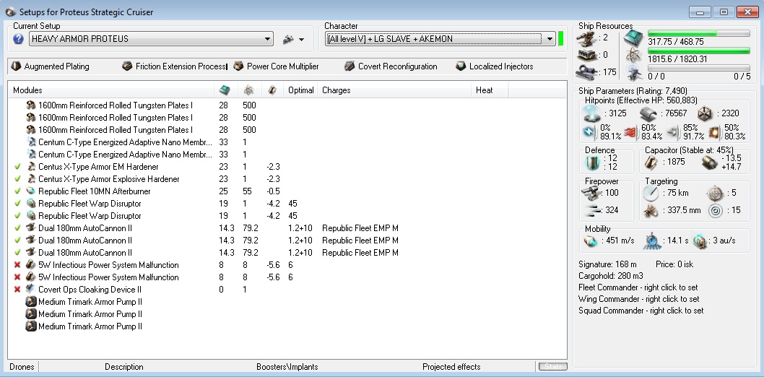The height and width of the screenshot is (377, 764).
Task: Click the powergrid usage progress bar
Action: [699, 51]
